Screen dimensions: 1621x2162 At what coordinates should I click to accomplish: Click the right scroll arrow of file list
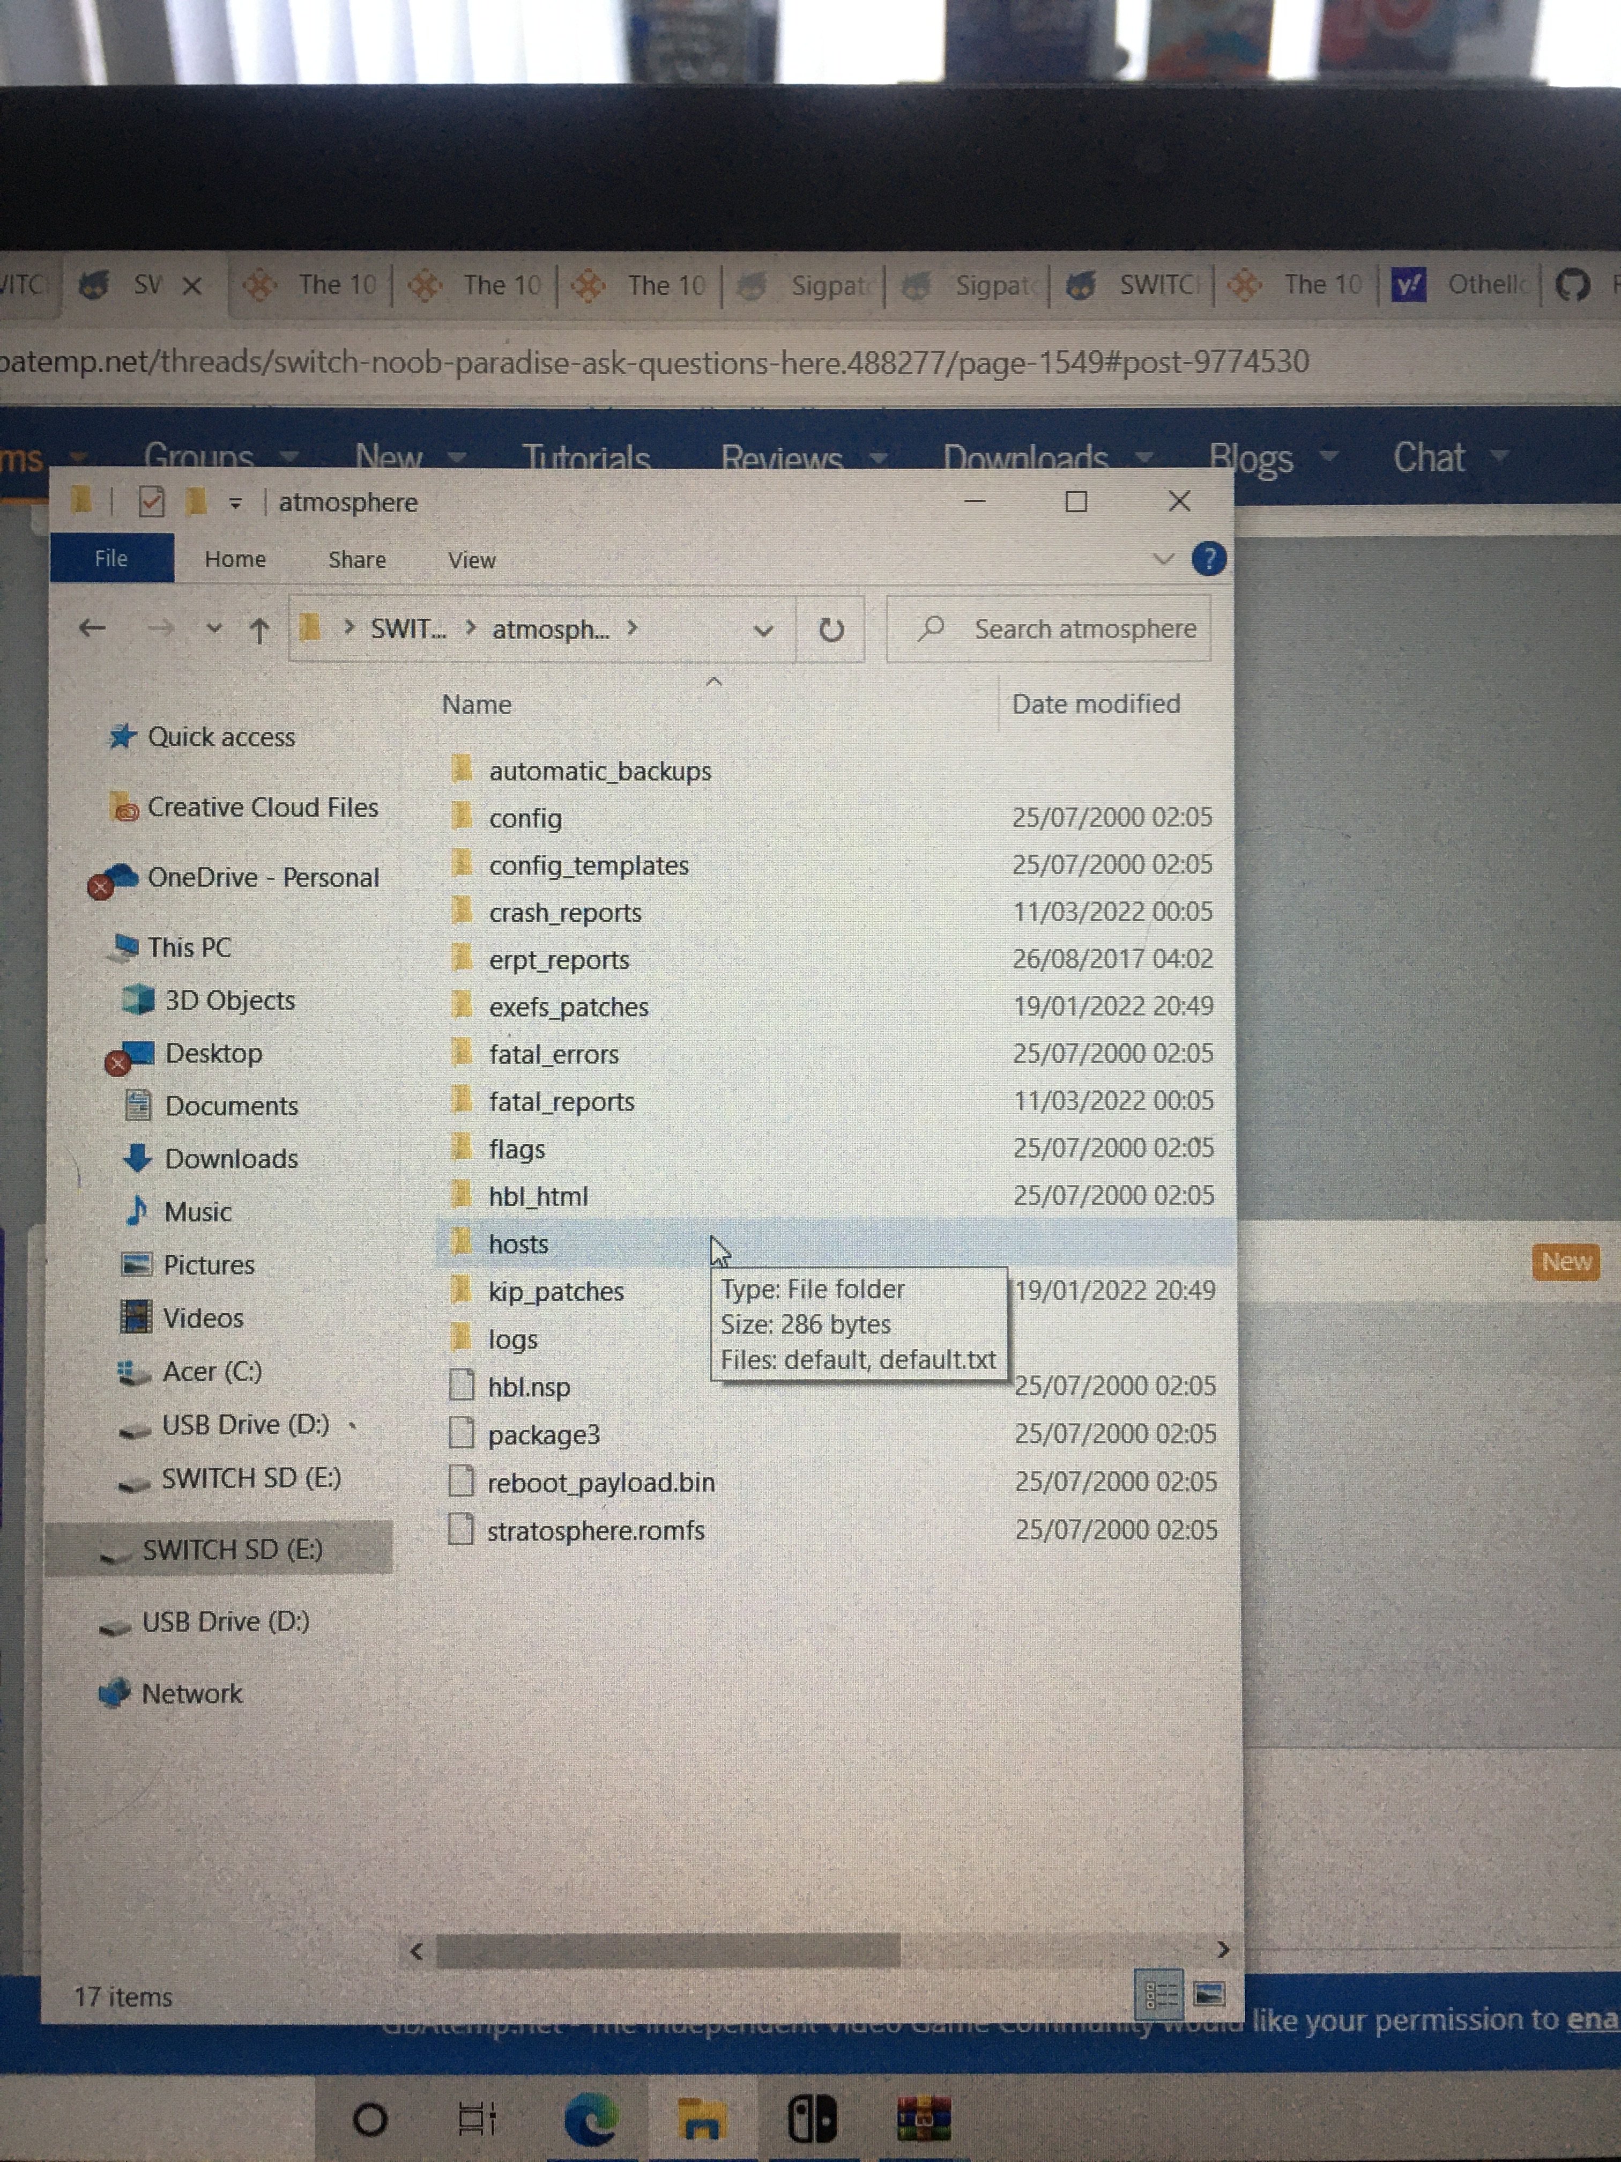(1222, 1949)
